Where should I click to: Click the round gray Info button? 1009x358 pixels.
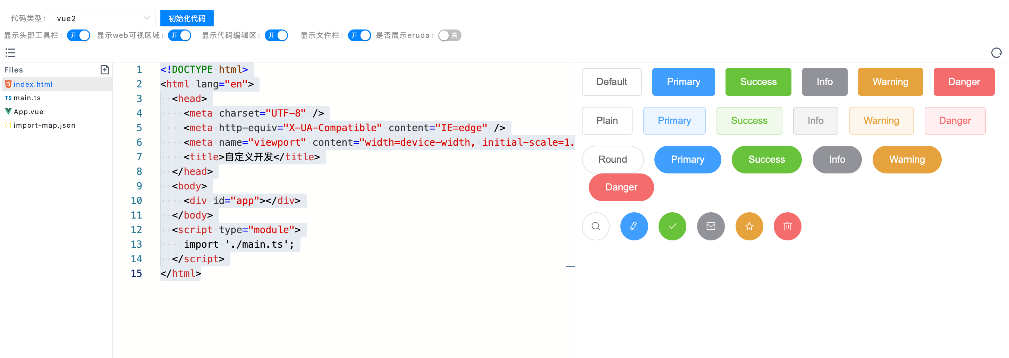pos(837,160)
